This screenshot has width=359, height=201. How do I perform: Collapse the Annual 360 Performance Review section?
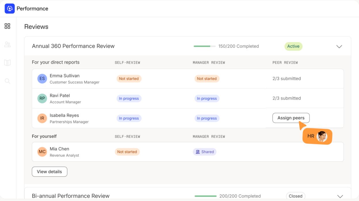tap(339, 46)
